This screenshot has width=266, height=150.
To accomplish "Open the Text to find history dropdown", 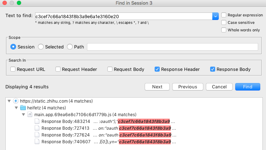I will click(x=215, y=16).
